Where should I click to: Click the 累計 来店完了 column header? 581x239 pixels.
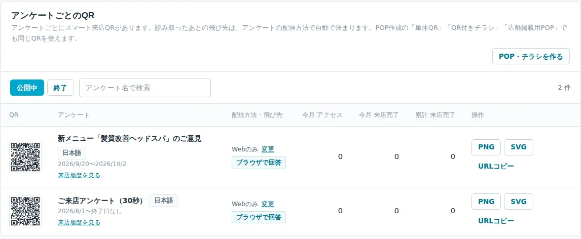coord(435,115)
